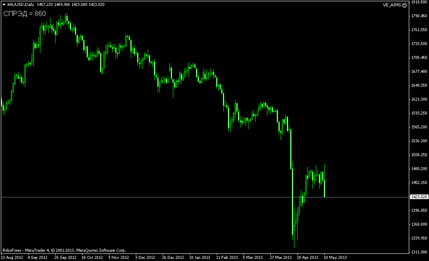Click the horizontal bid price line
The width and height of the screenshot is (429, 261).
(204, 197)
